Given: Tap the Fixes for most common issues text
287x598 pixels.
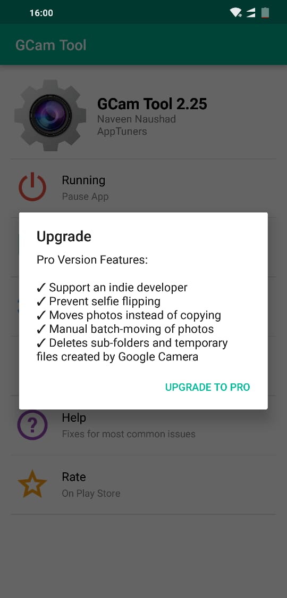Looking at the screenshot, I should click(x=129, y=434).
